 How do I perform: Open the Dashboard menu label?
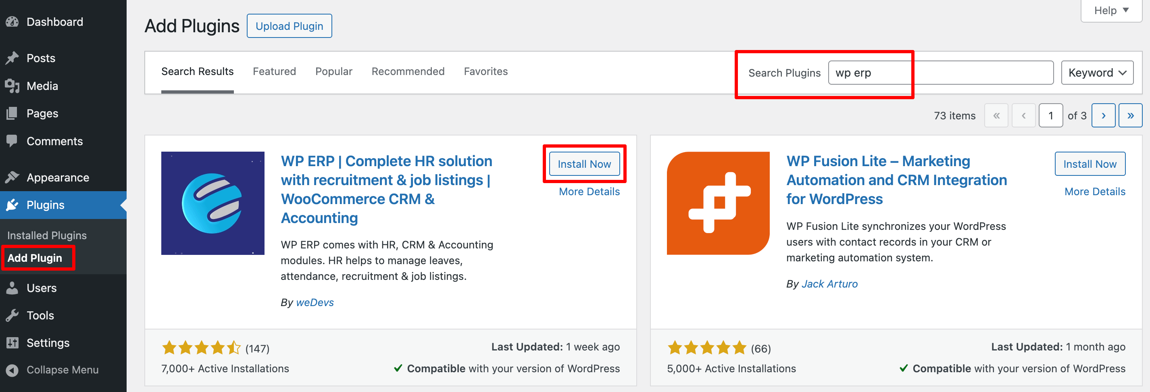coord(55,22)
